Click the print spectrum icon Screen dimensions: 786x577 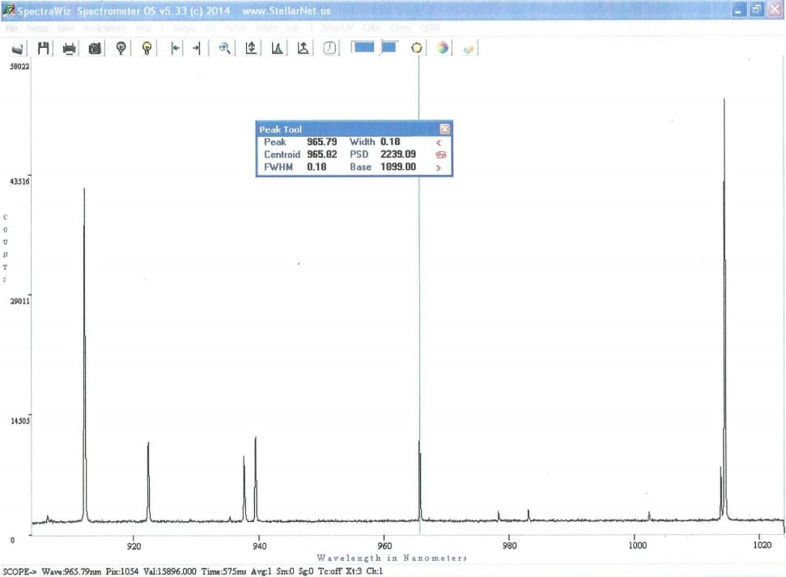click(x=69, y=48)
